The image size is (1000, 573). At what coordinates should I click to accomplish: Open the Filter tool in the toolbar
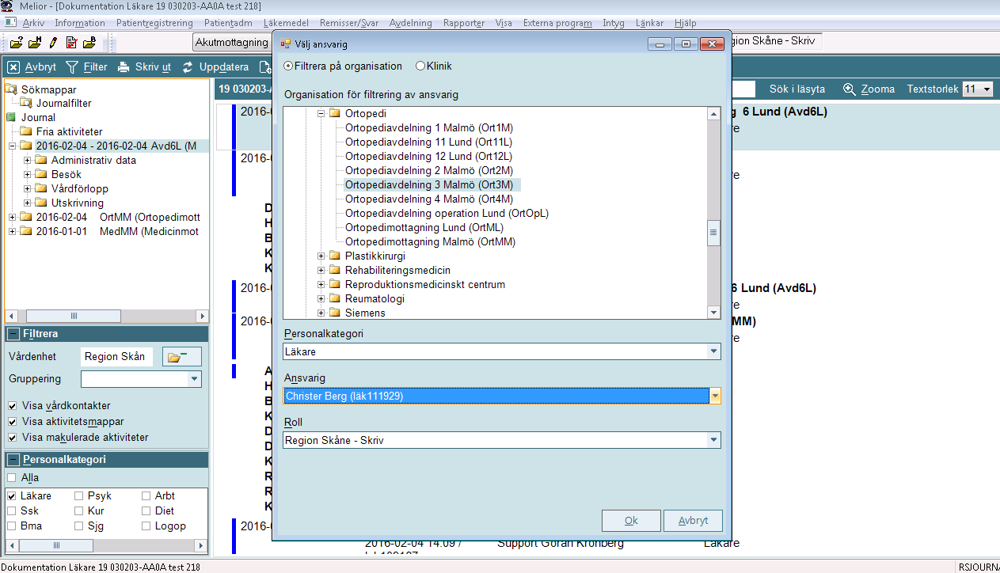pos(86,67)
